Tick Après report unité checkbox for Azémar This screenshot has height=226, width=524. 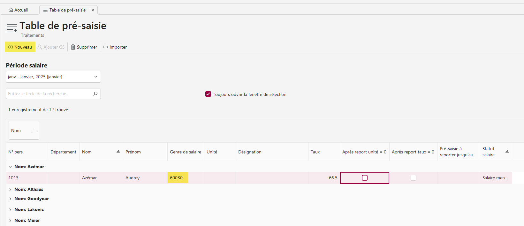pos(365,178)
